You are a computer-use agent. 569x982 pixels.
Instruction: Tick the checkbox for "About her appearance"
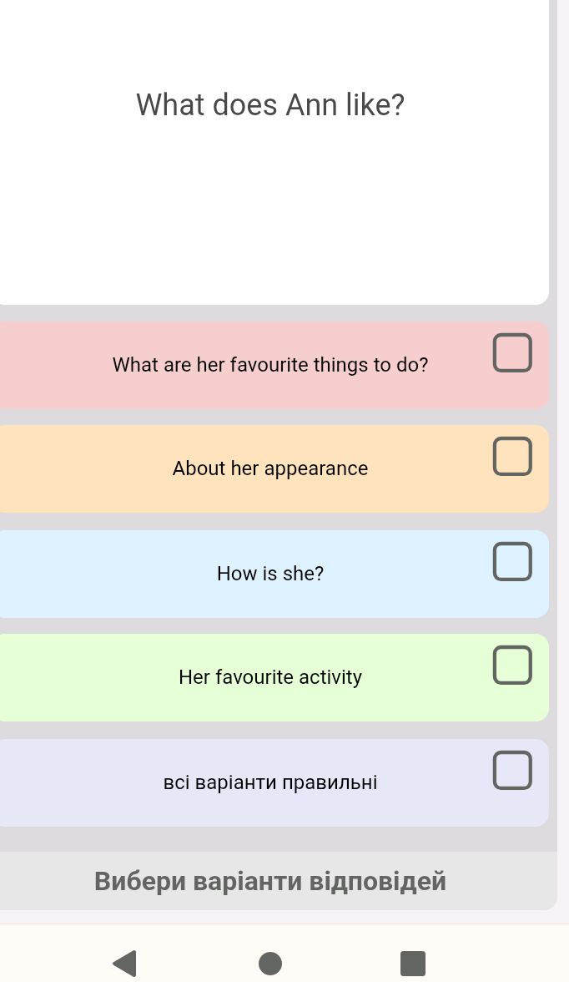point(512,457)
